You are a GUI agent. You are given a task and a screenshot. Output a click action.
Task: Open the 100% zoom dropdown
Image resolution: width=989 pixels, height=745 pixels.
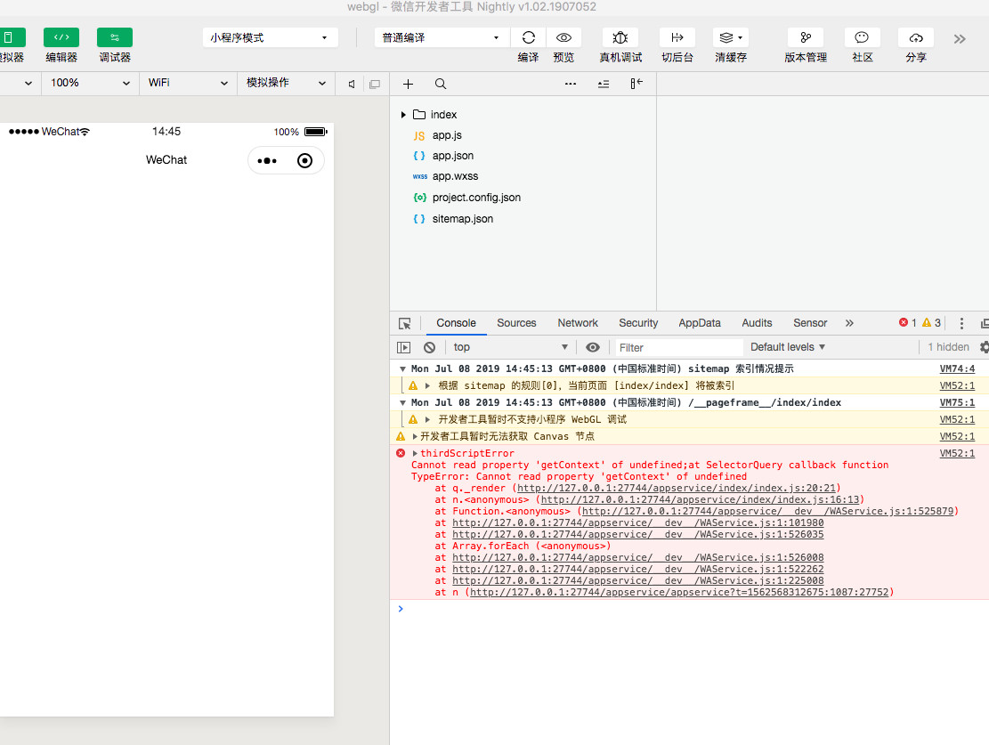tap(90, 83)
